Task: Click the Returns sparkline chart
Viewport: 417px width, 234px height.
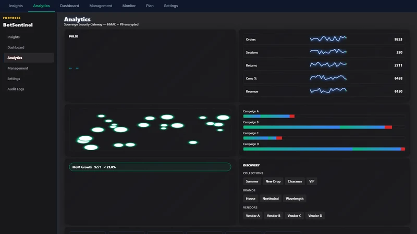Action: pyautogui.click(x=328, y=64)
